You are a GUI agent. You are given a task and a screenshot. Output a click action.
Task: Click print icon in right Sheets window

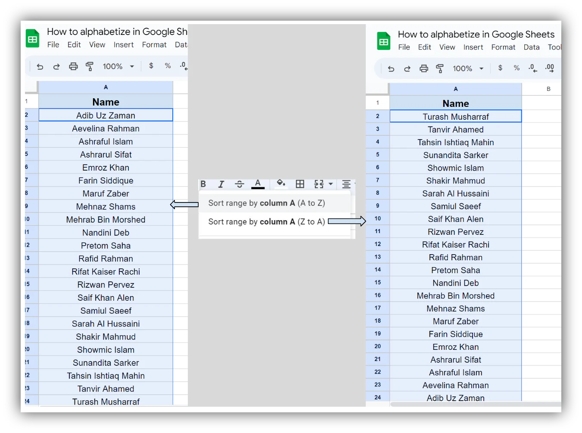tap(424, 69)
